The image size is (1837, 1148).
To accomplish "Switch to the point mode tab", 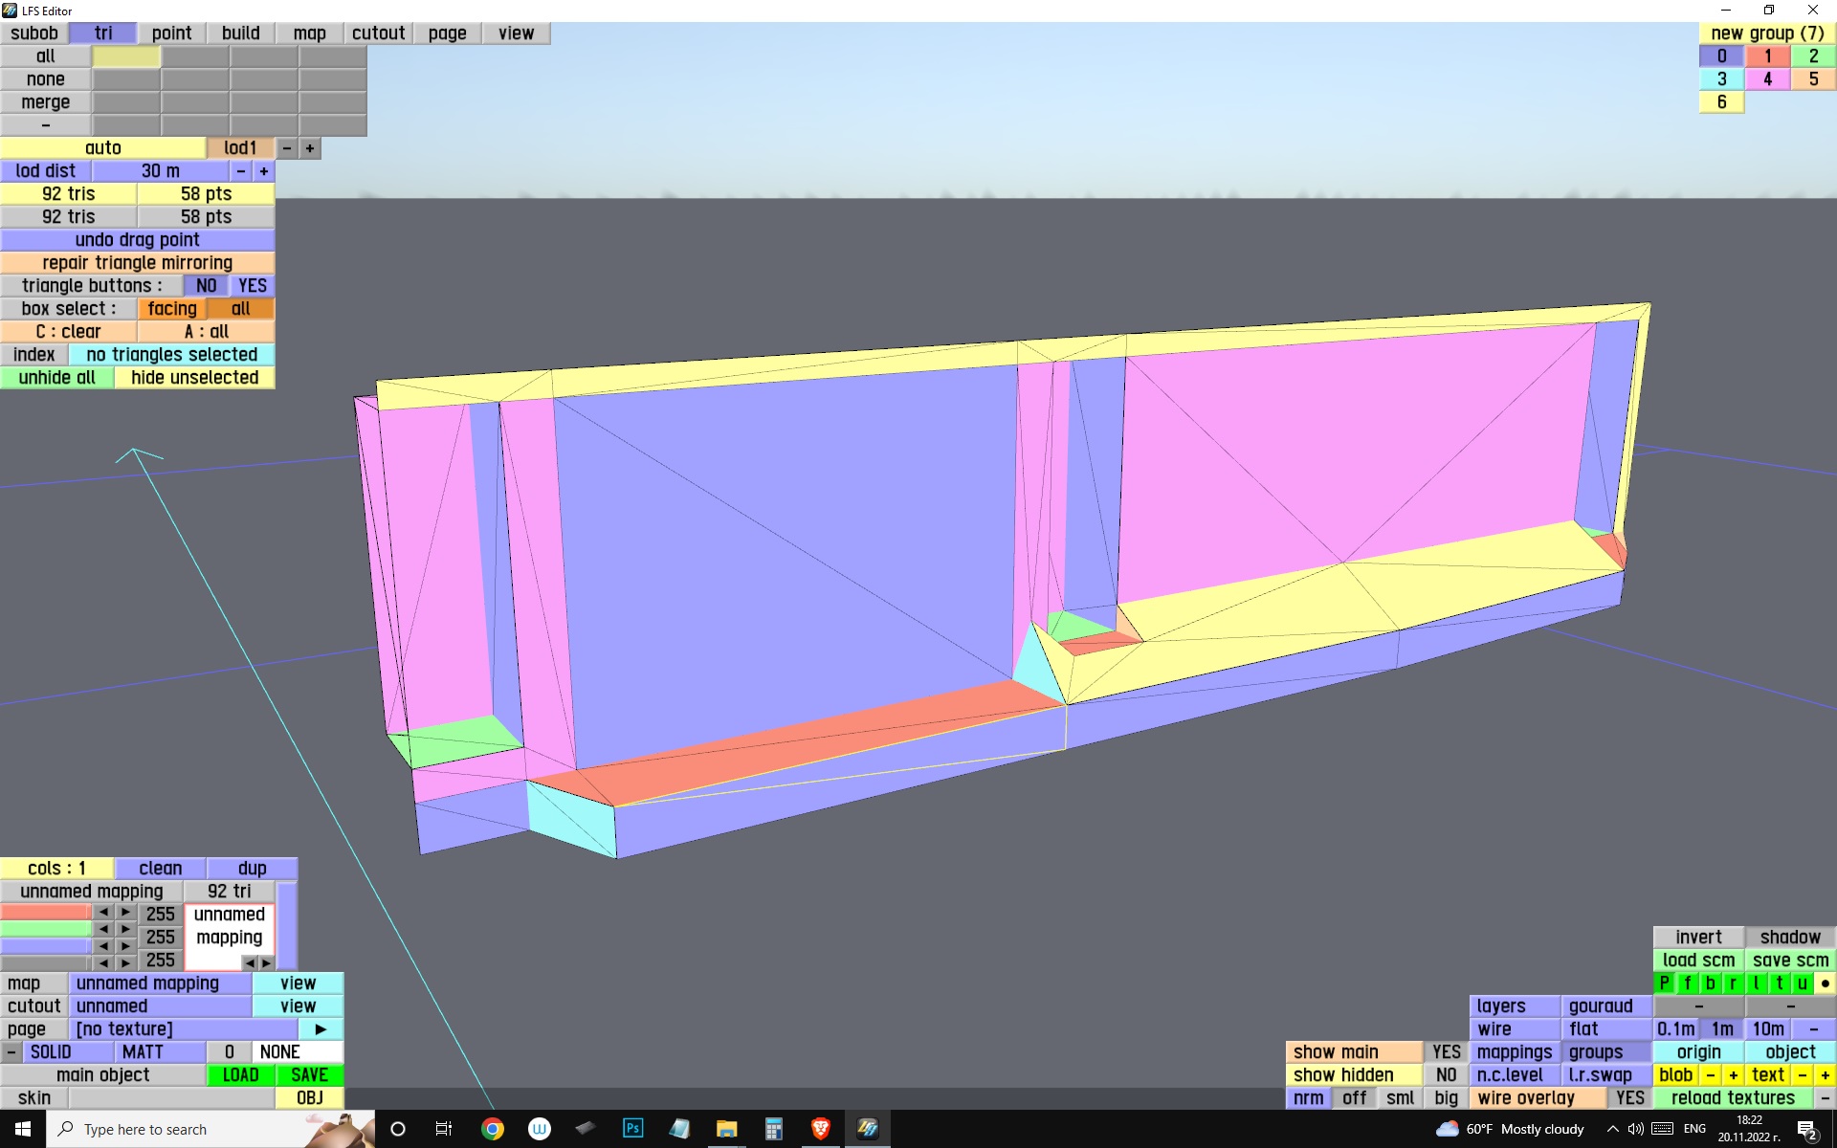I will tap(171, 33).
